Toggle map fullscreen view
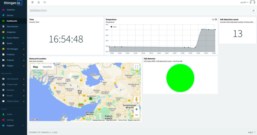The width and height of the screenshot is (257, 135). [x=136, y=67]
